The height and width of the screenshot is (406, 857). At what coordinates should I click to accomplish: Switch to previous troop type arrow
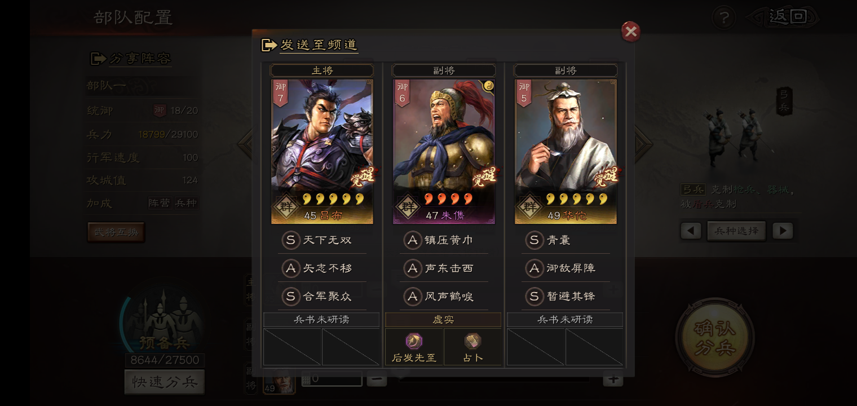691,231
